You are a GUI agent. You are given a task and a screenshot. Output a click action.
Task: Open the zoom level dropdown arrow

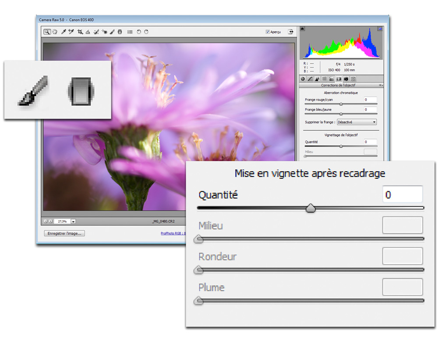(x=73, y=222)
